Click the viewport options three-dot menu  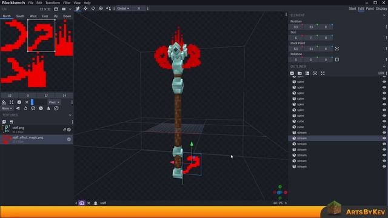(286, 15)
